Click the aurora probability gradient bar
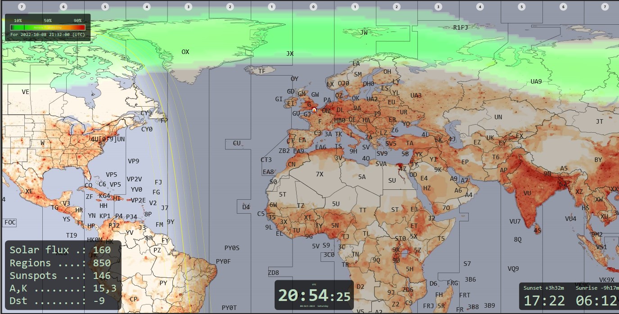Screen dimensions: 619x314 point(47,27)
